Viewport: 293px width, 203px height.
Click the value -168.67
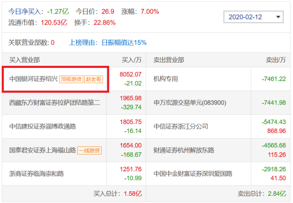point(131,154)
